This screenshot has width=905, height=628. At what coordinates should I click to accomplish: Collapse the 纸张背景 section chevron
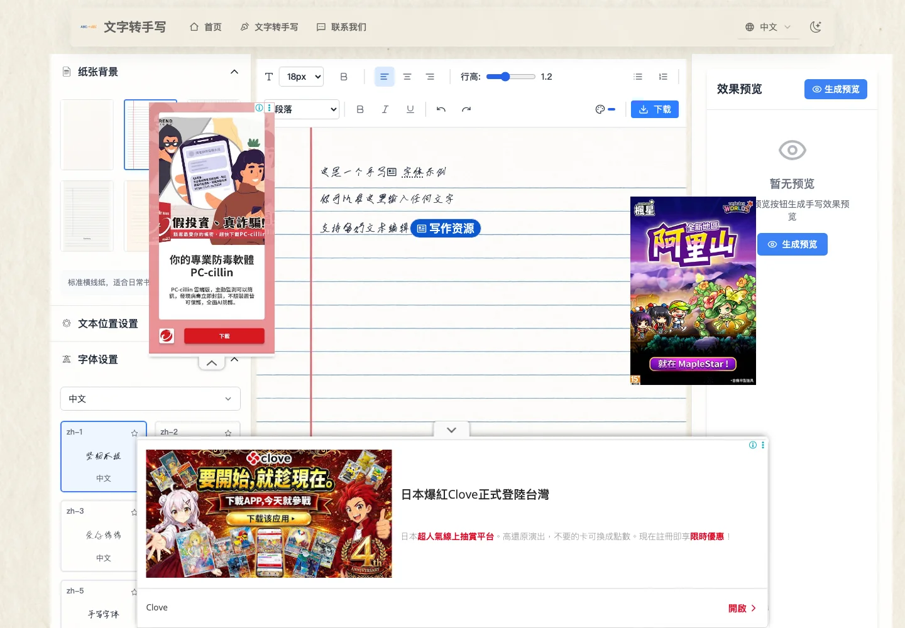point(234,72)
